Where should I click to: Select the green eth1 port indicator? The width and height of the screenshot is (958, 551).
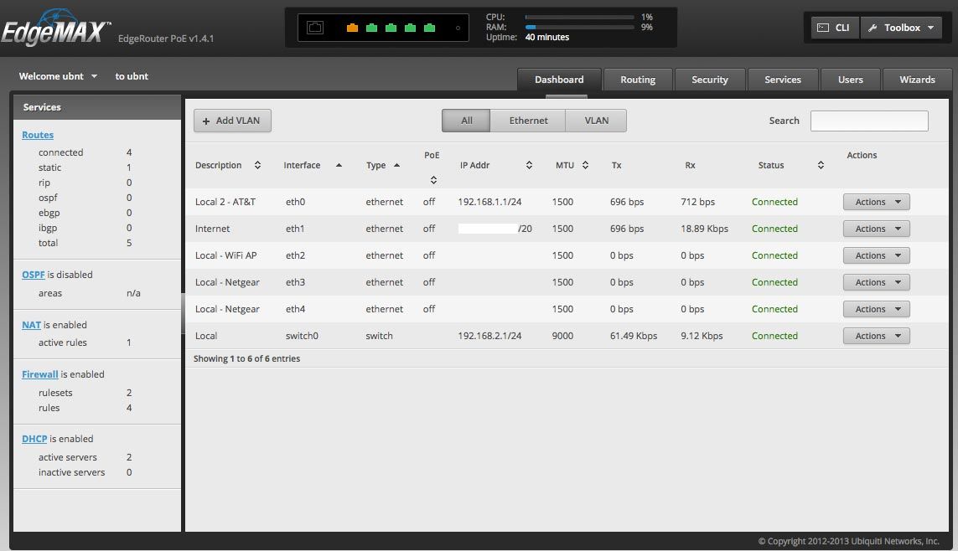pos(371,28)
